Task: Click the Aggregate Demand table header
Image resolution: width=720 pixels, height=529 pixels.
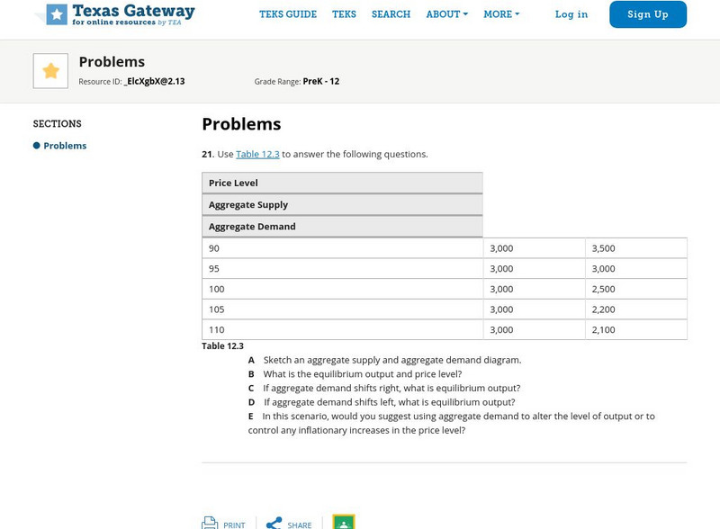Action: pyautogui.click(x=342, y=227)
